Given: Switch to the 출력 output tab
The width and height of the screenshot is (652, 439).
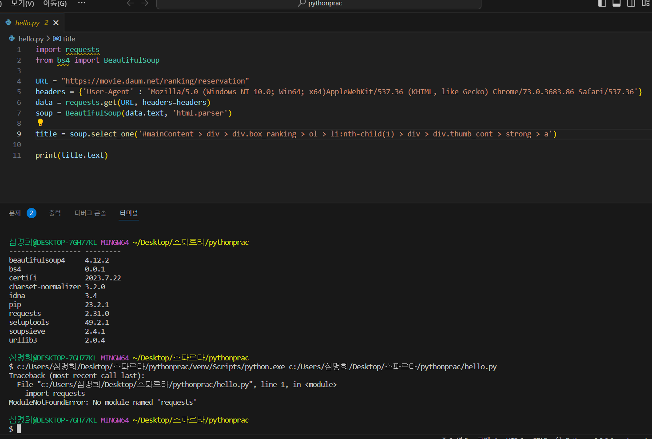Looking at the screenshot, I should [x=55, y=213].
